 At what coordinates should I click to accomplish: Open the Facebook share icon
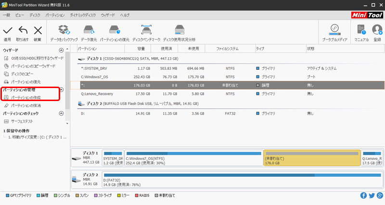pos(363,195)
